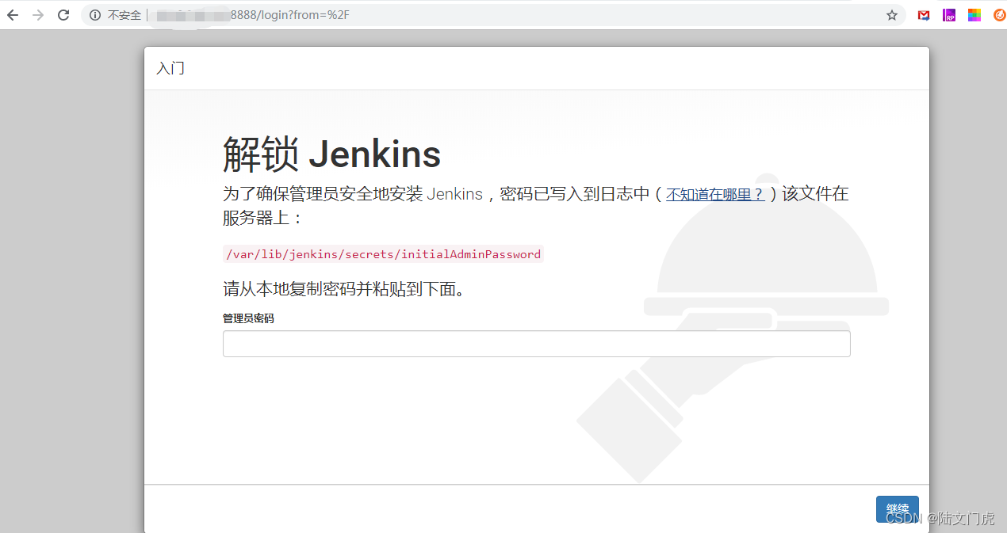1007x533 pixels.
Task: Open the Gmail extension icon
Action: click(x=924, y=15)
